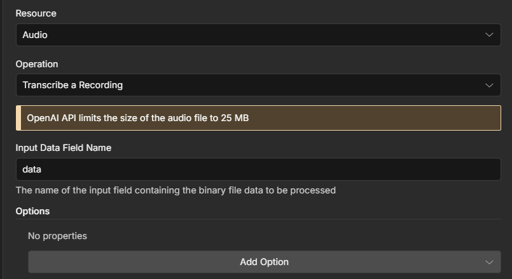The height and width of the screenshot is (279, 512).
Task: Place cursor after the word data
Action: tap(42, 169)
